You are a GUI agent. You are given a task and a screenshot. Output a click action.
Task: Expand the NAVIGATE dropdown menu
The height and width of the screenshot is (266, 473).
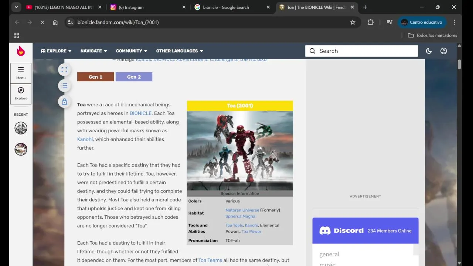click(94, 51)
